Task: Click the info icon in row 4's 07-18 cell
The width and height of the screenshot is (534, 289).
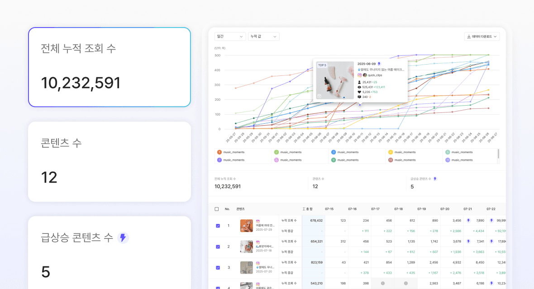Action: coord(406,283)
